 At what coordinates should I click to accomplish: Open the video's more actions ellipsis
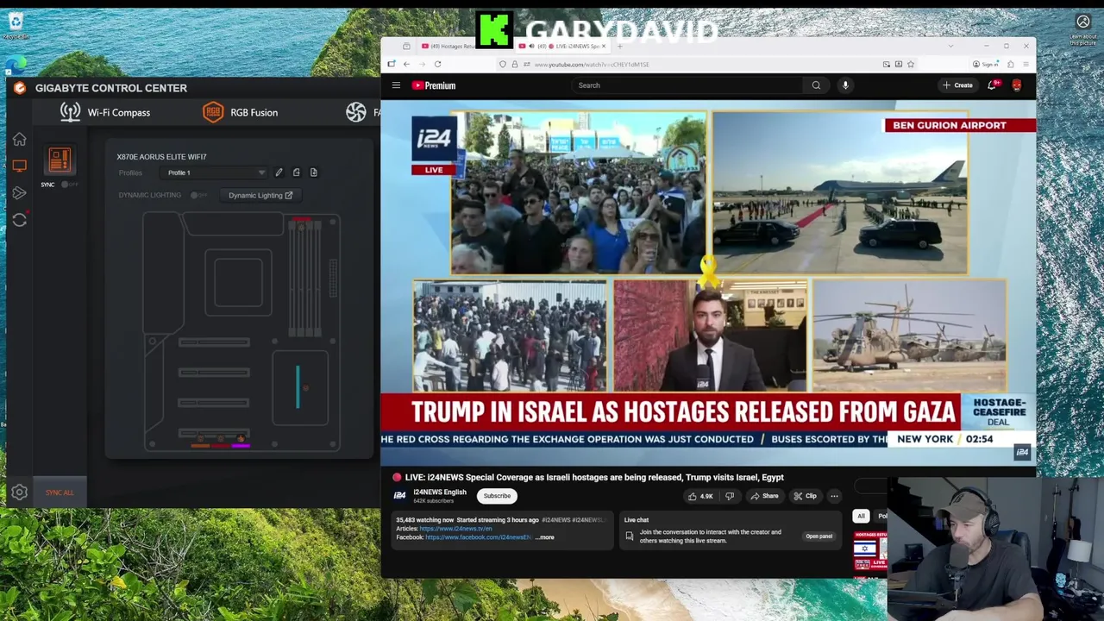click(x=834, y=496)
